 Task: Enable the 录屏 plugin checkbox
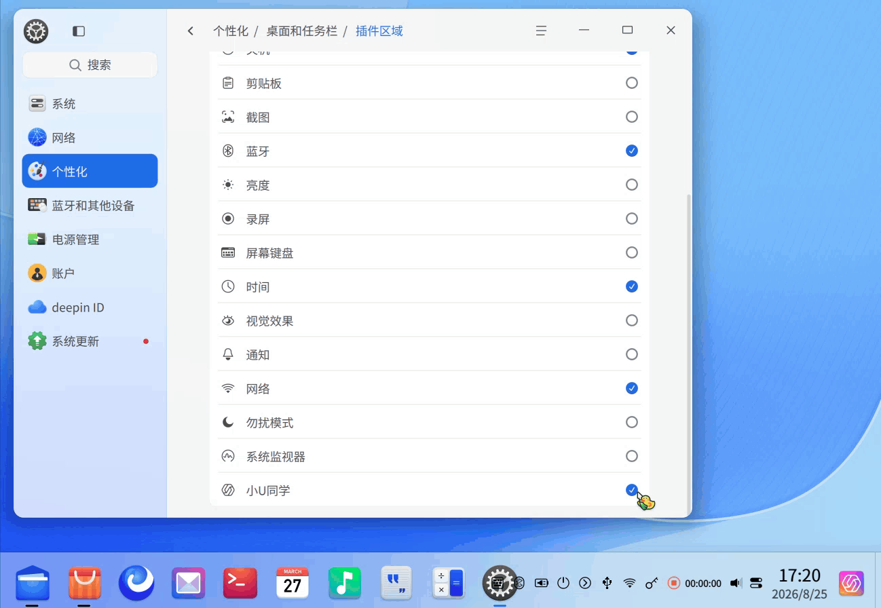632,218
